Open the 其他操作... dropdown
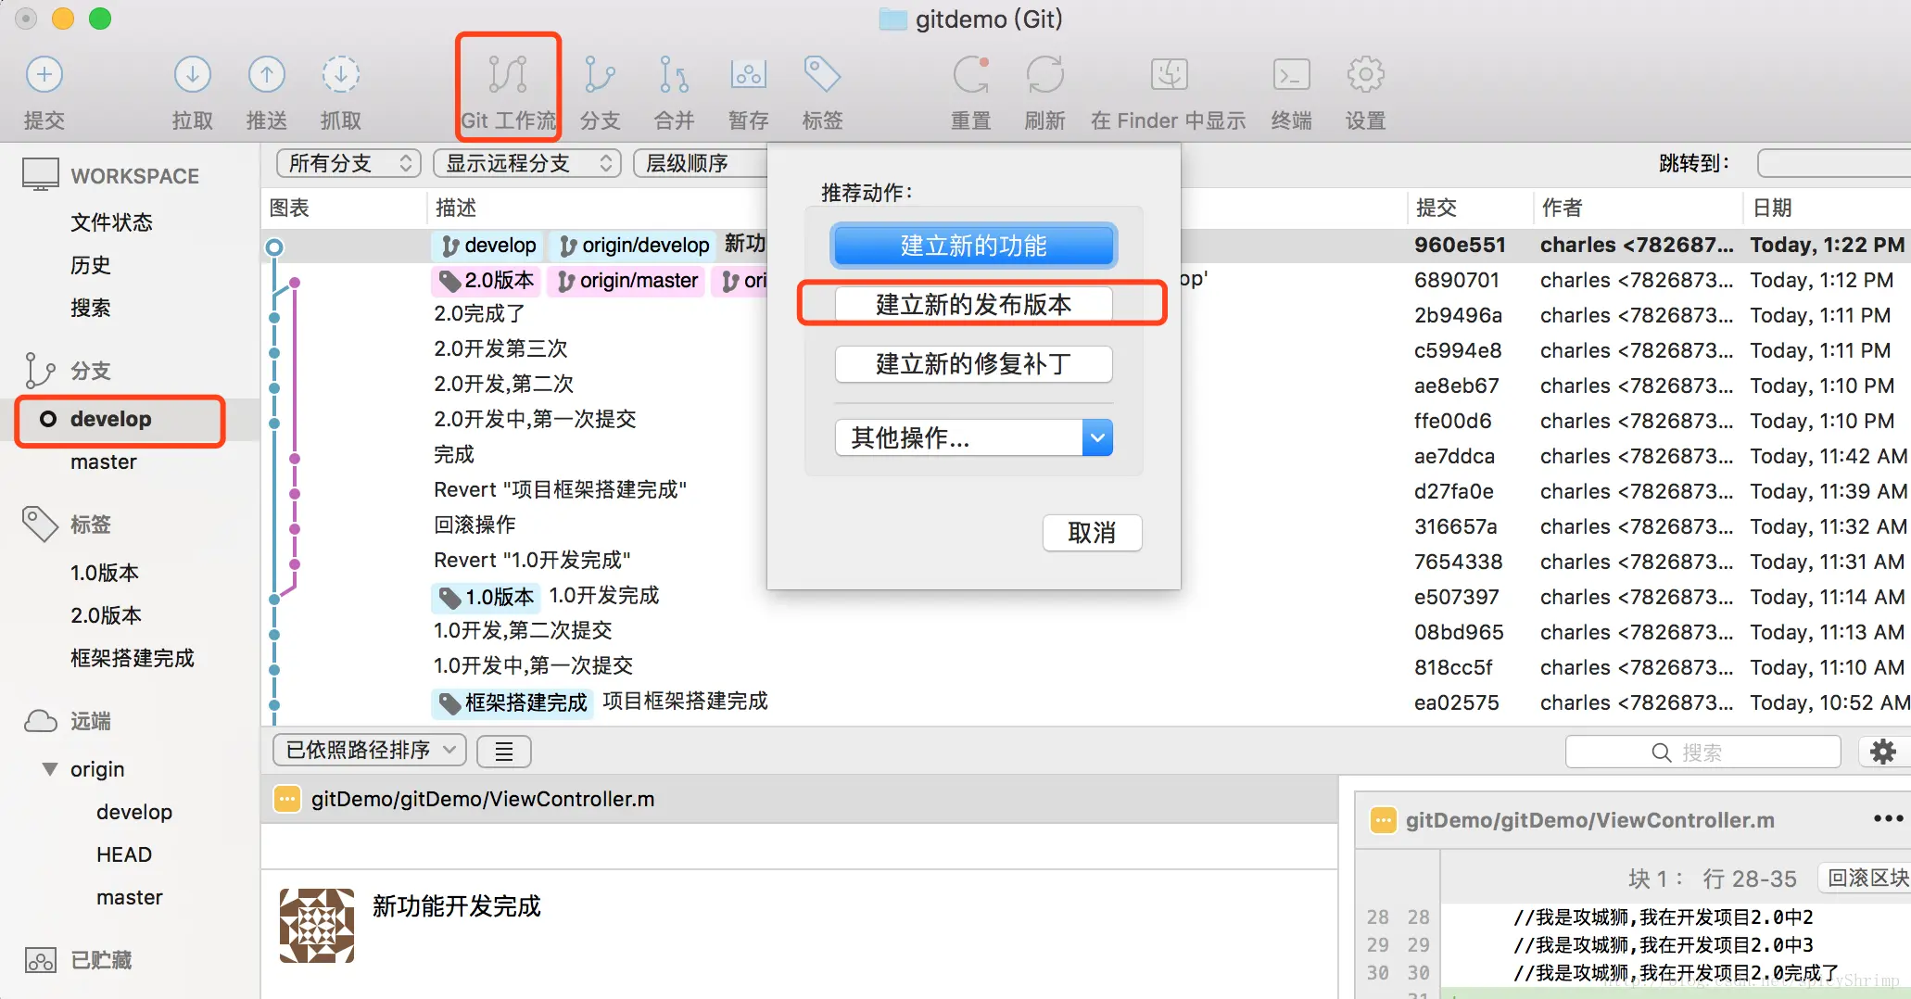The image size is (1911, 999). tap(973, 437)
